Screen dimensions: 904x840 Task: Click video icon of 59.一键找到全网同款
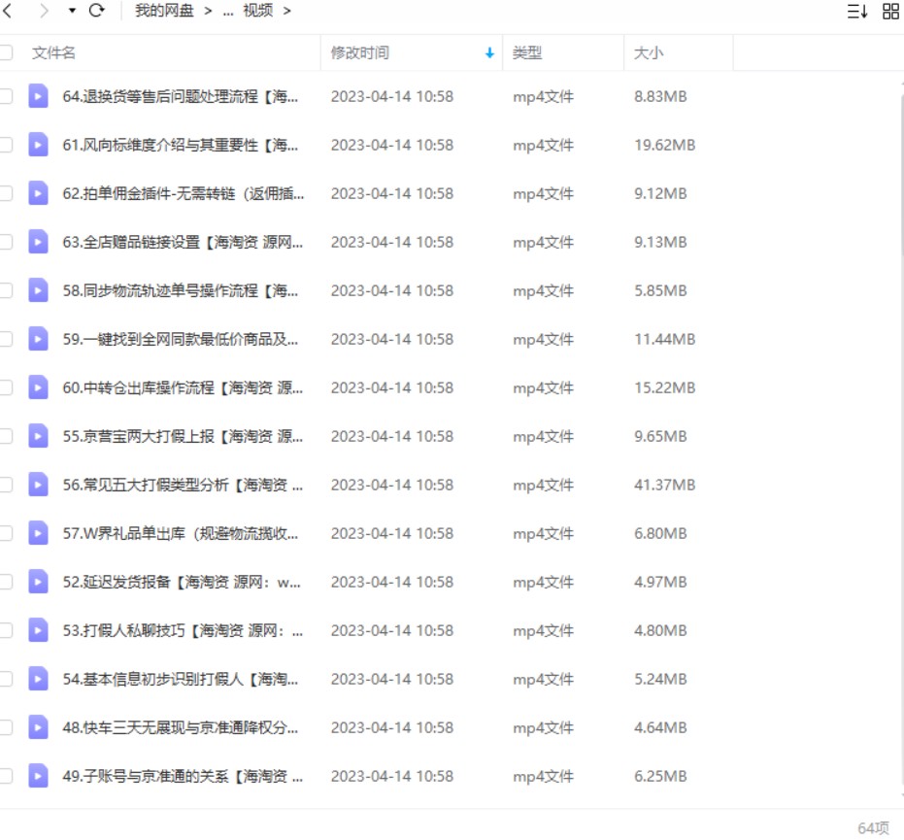38,339
